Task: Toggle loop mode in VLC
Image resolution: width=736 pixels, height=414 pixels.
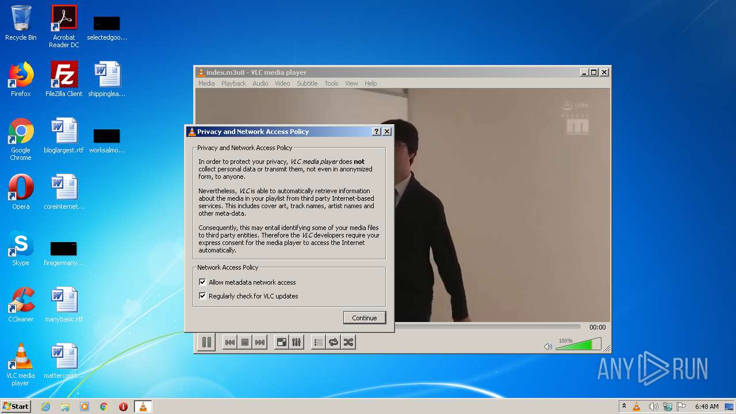Action: (x=333, y=342)
